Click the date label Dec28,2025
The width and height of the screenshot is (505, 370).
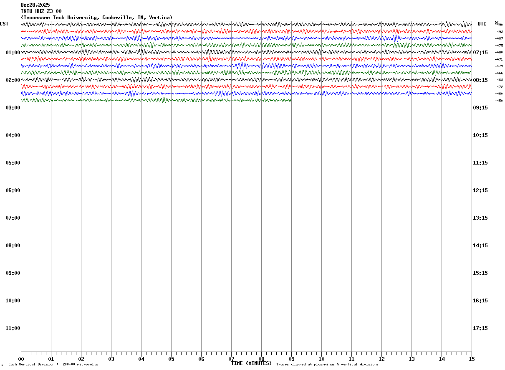[35, 5]
